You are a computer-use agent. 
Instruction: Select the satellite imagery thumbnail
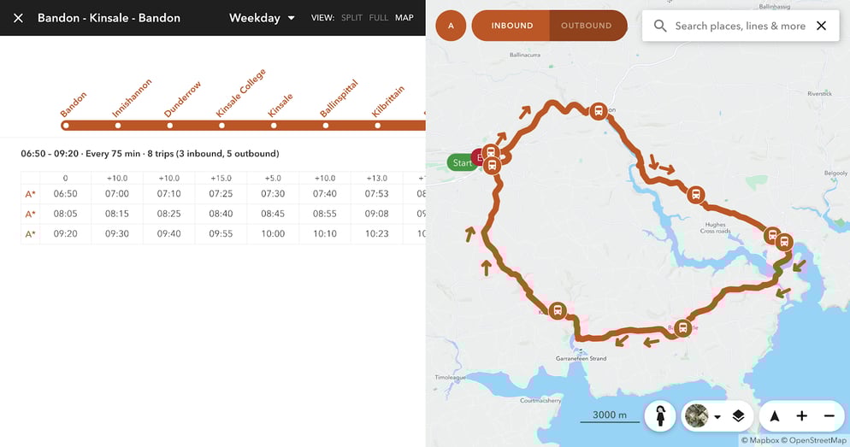coord(697,416)
